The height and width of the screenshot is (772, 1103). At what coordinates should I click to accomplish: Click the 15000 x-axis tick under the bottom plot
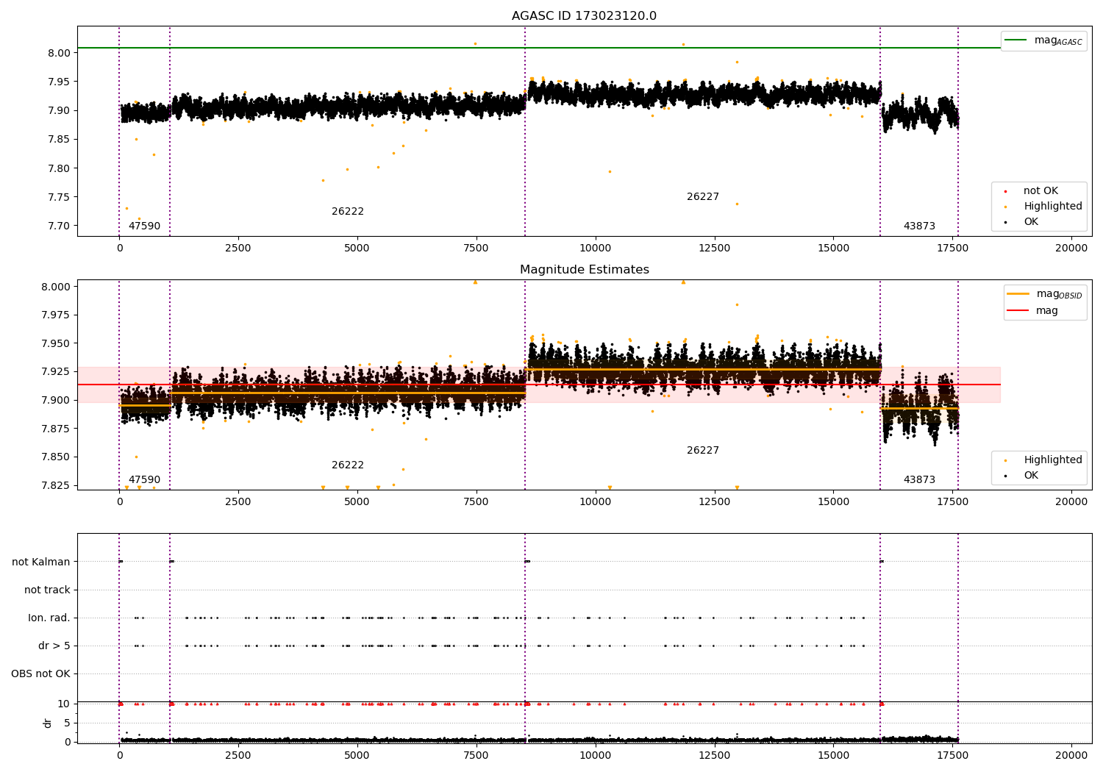pos(833,755)
